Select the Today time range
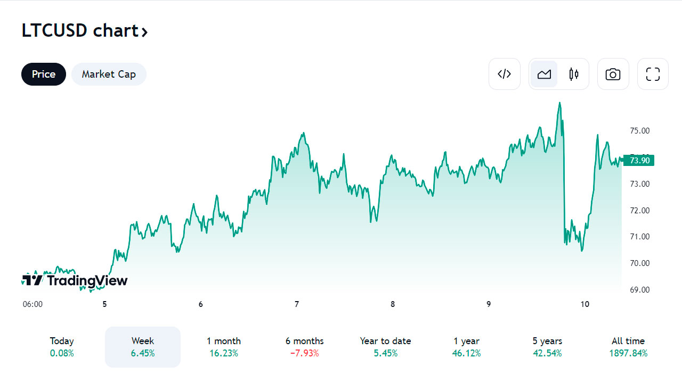Screen dimensions: 682x383 62,347
